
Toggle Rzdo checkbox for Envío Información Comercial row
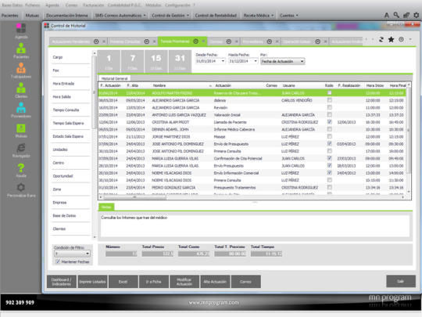pos(329,173)
